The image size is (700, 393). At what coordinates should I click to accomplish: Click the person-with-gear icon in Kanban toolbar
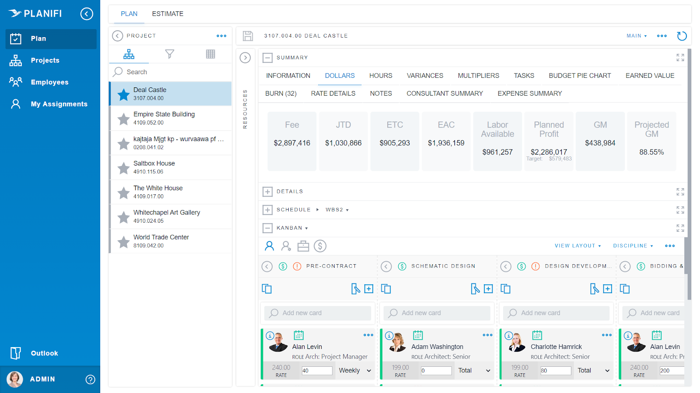(x=286, y=246)
